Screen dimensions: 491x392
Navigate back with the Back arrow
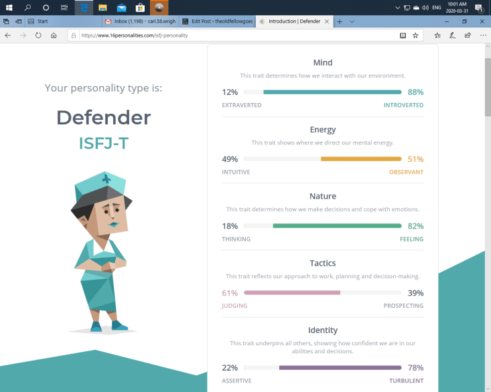[x=7, y=35]
